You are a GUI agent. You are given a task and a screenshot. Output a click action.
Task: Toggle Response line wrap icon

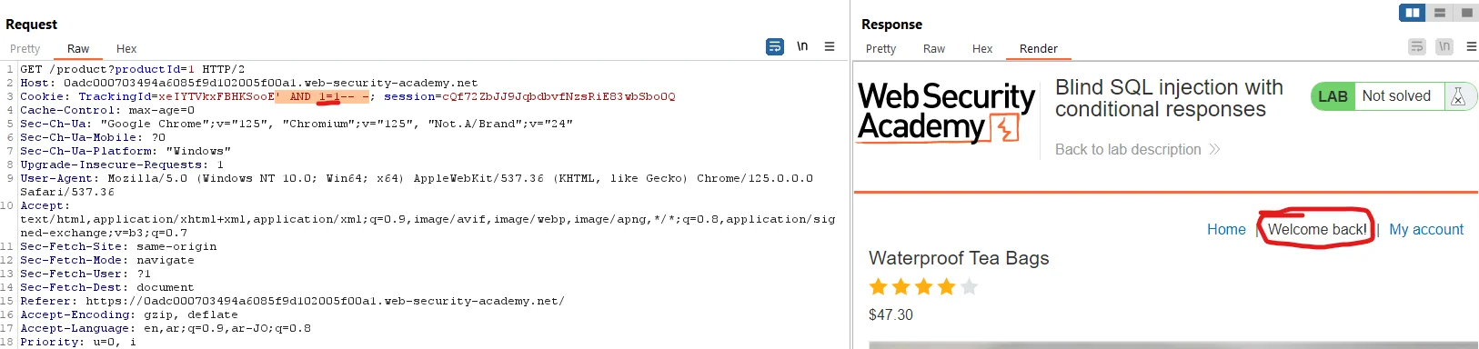click(1417, 46)
